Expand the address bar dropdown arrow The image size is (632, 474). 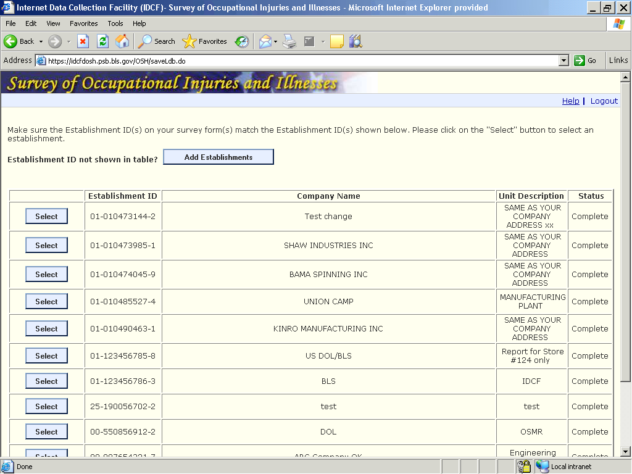point(563,60)
